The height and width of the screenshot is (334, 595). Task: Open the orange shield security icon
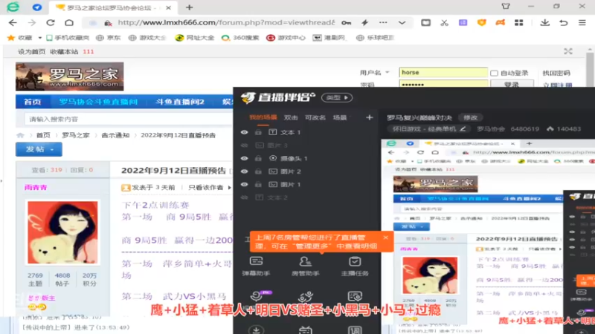[x=481, y=23]
